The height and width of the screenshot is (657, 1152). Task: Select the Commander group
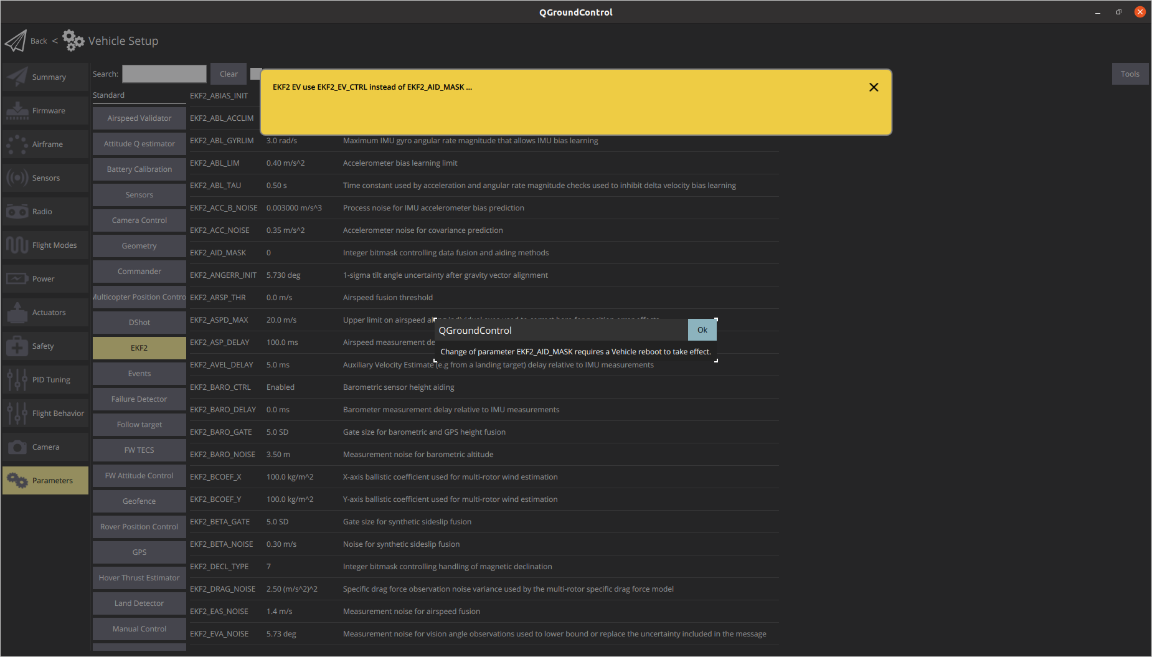139,272
